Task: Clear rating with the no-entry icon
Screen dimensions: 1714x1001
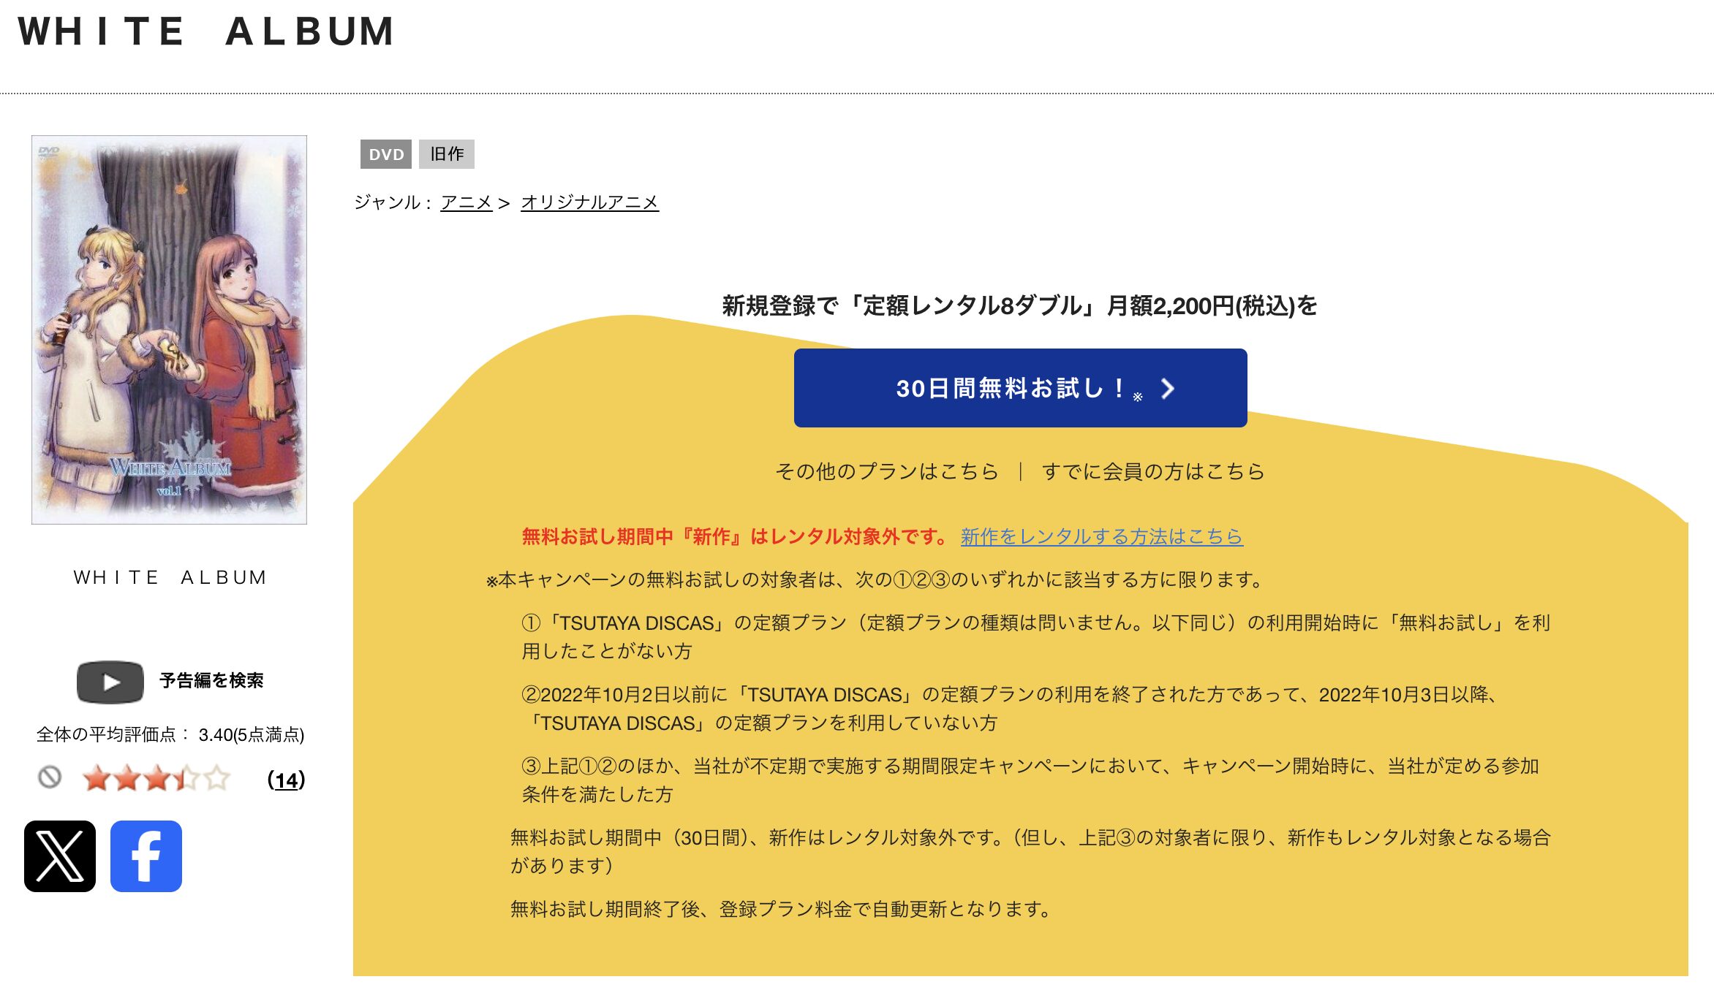Action: coord(50,777)
